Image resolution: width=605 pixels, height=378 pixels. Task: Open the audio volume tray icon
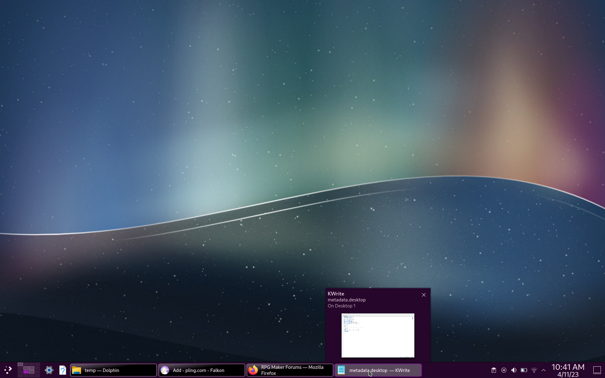point(514,370)
